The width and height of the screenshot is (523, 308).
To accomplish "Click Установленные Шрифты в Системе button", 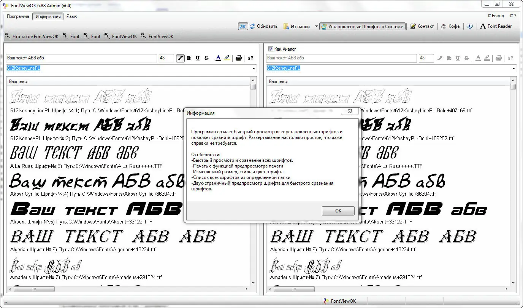I will coord(362,26).
